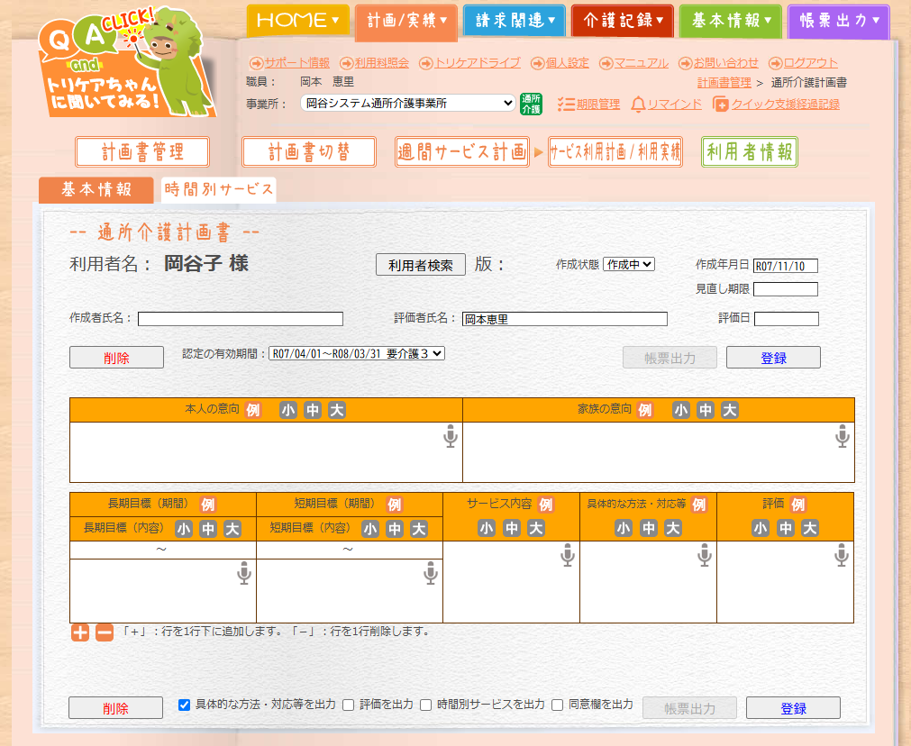Click the 作成者氏名 input field

click(x=241, y=319)
